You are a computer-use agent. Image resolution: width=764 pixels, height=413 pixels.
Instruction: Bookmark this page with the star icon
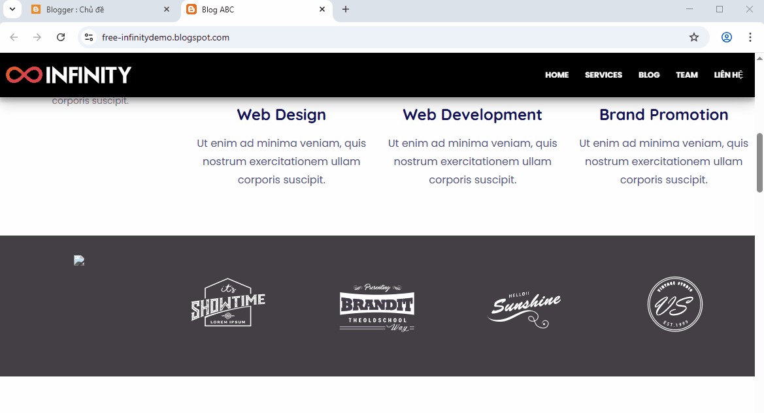click(x=694, y=37)
